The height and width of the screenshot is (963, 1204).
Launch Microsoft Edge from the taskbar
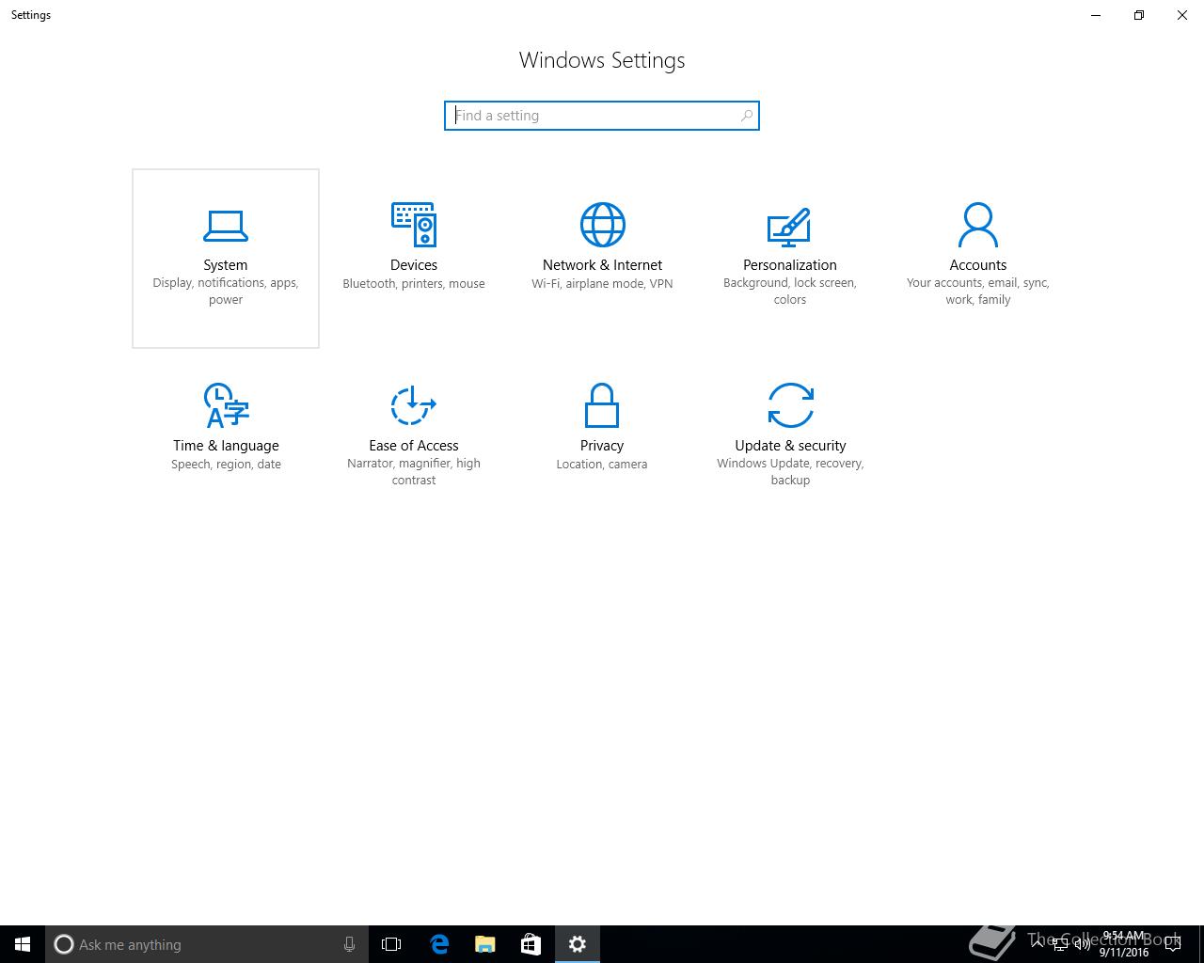439,944
